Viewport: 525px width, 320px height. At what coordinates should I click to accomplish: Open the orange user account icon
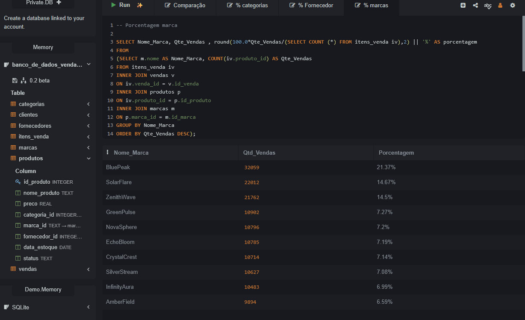coord(500,6)
